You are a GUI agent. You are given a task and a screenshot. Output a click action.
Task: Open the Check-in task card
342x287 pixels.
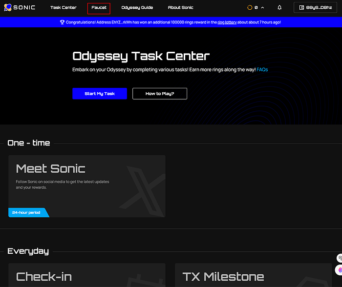click(x=87, y=275)
